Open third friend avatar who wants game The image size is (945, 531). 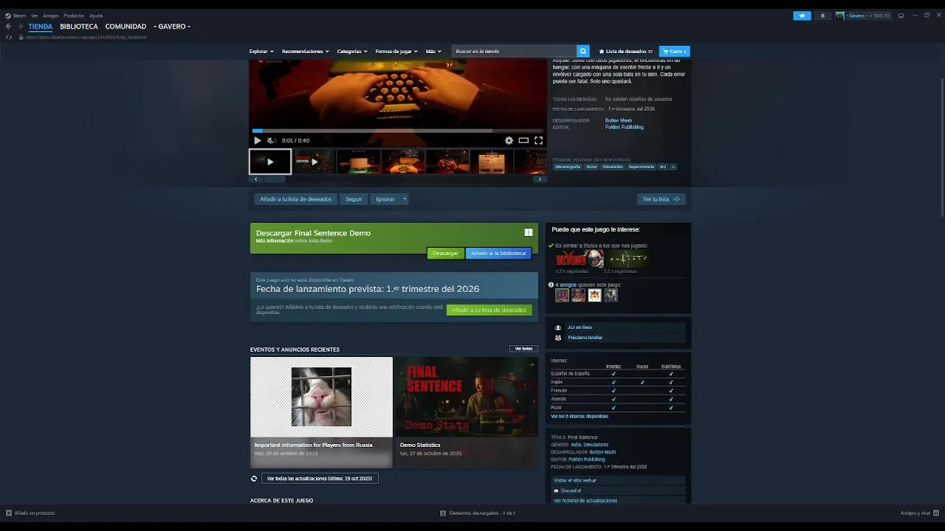594,295
